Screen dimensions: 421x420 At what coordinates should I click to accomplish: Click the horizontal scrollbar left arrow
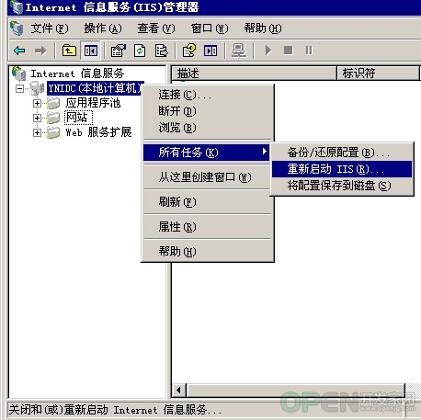pos(178,391)
